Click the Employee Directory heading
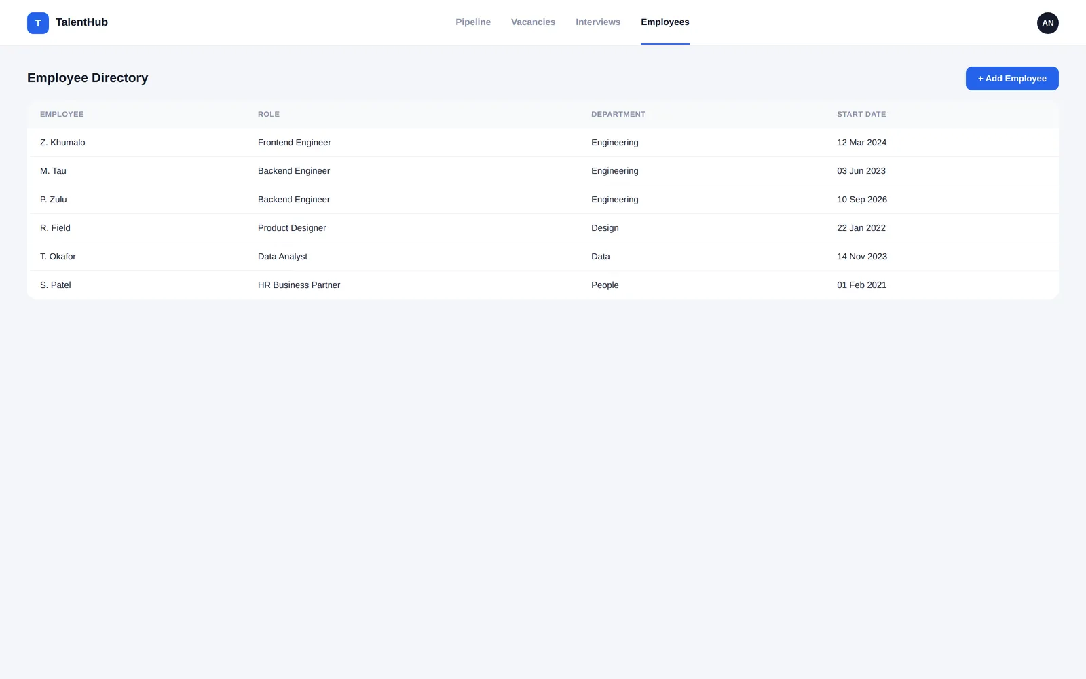 pyautogui.click(x=88, y=78)
